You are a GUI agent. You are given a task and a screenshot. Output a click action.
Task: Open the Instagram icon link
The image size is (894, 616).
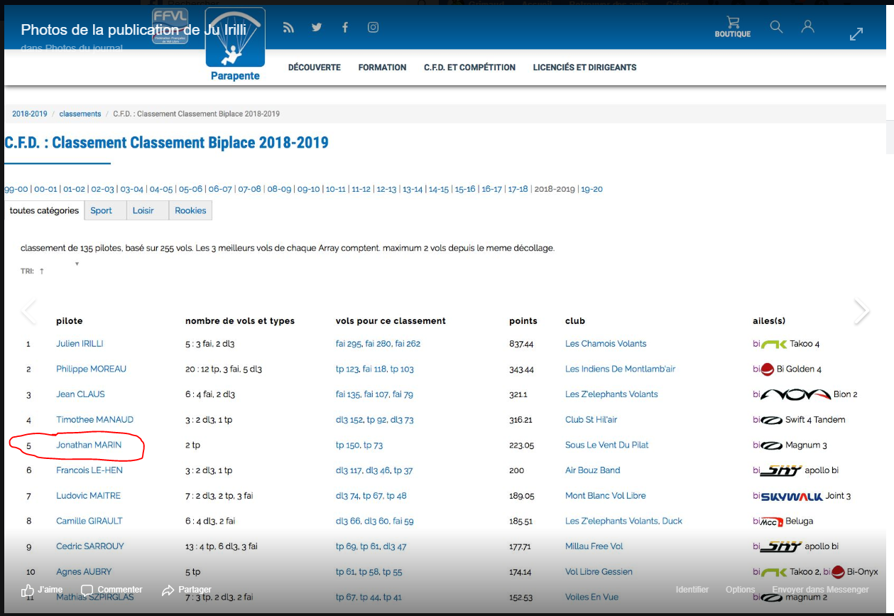pyautogui.click(x=373, y=28)
